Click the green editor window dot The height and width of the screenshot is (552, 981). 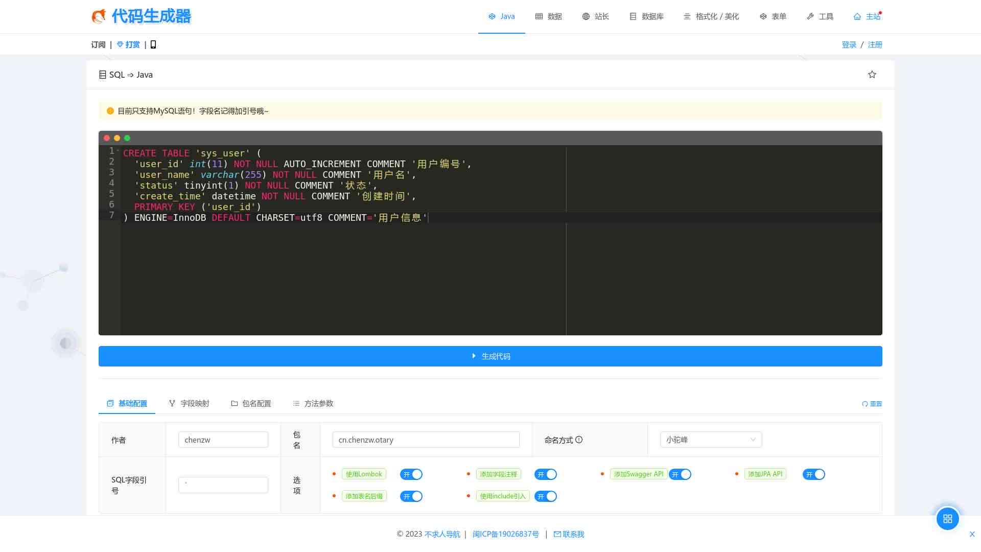pos(127,138)
